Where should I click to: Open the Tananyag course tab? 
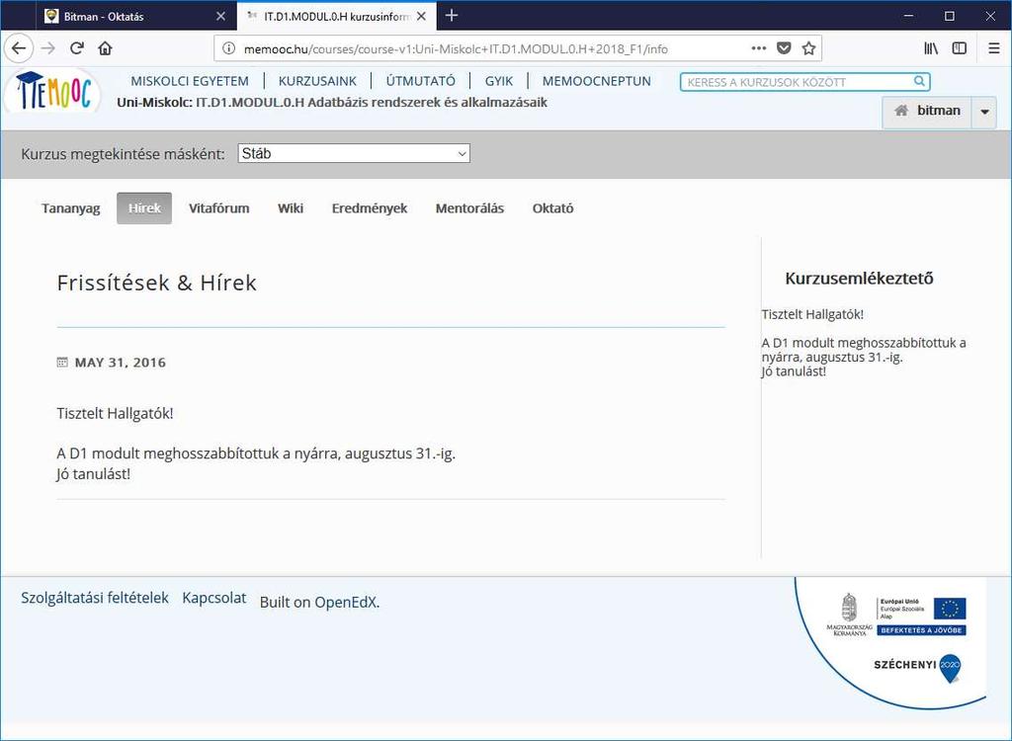click(71, 208)
